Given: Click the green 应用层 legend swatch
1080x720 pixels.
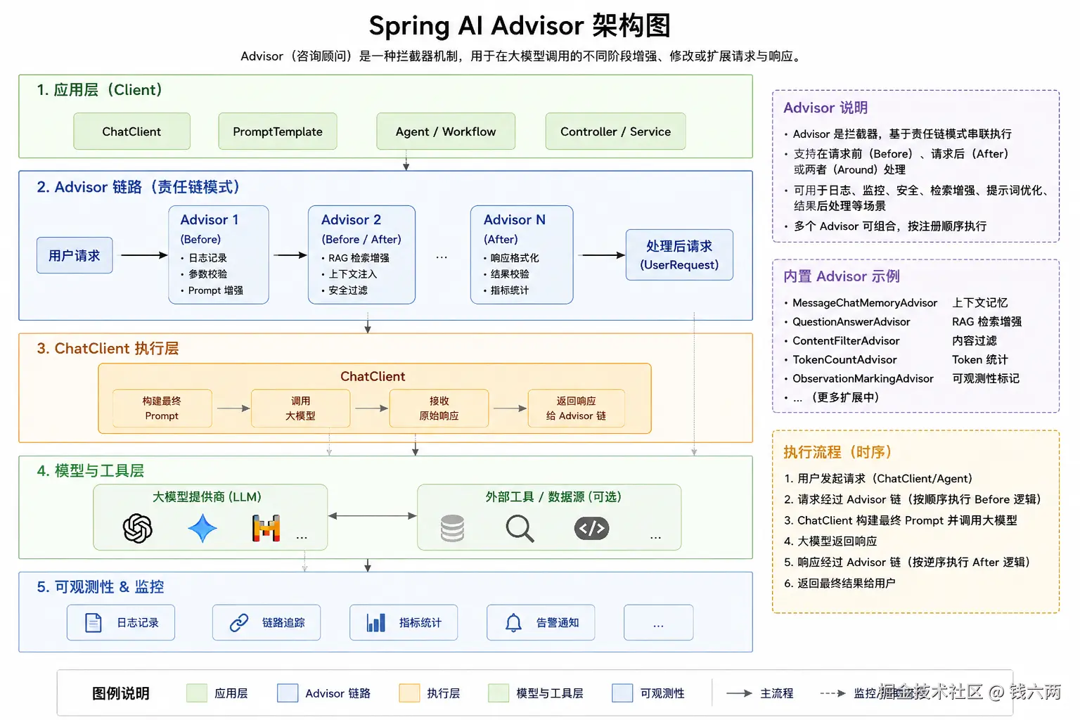Looking at the screenshot, I should 197,693.
